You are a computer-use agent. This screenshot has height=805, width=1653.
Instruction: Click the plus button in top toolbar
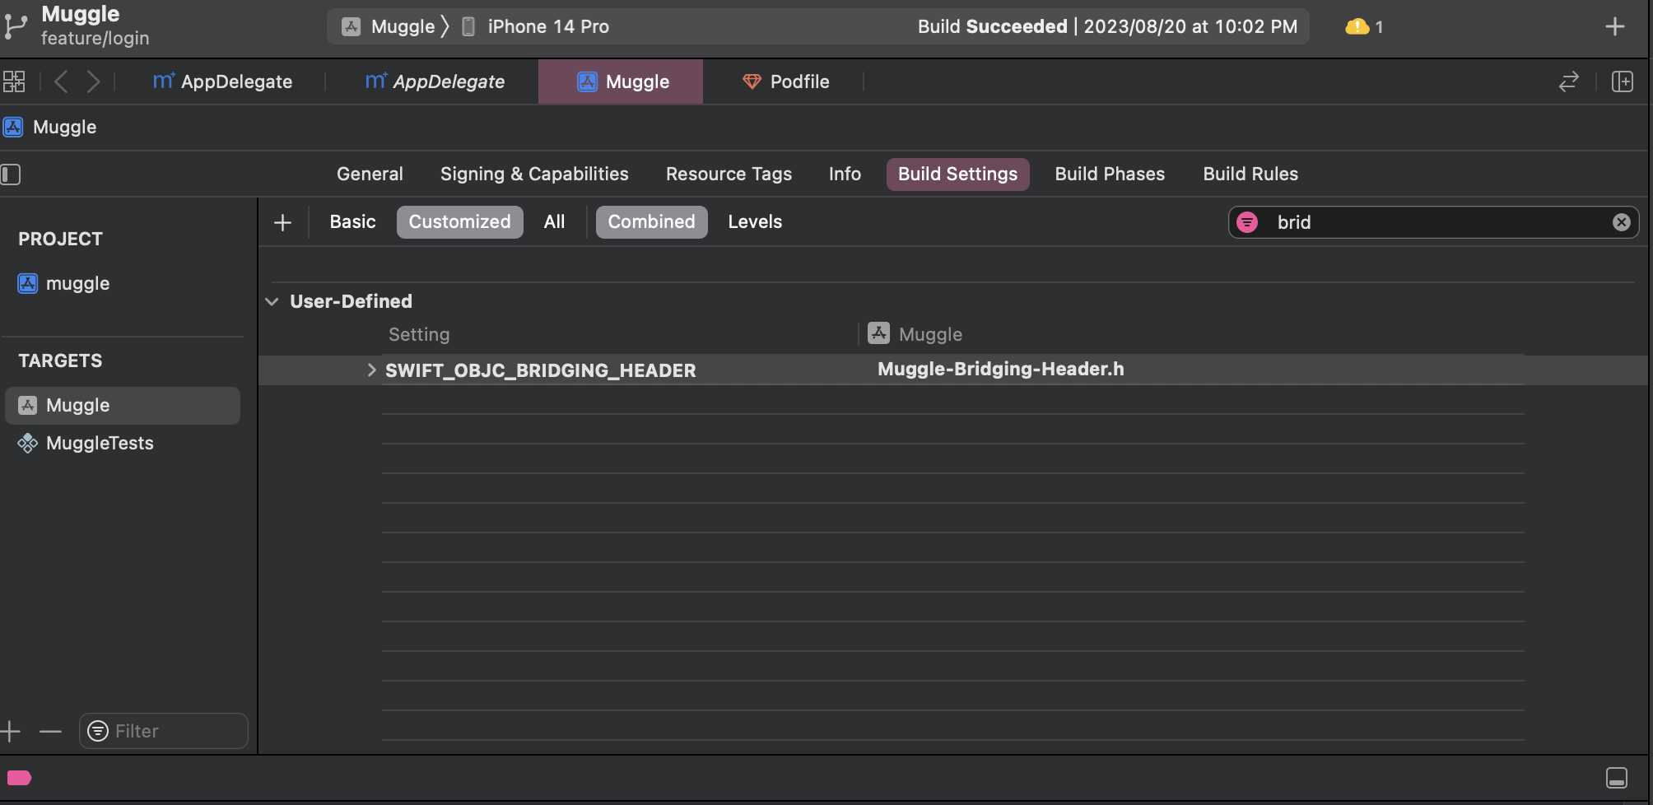[1614, 26]
